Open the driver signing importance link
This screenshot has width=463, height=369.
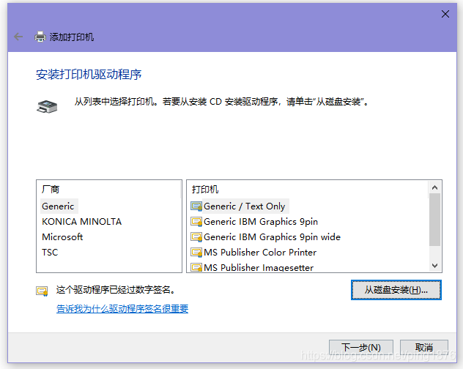(x=122, y=309)
